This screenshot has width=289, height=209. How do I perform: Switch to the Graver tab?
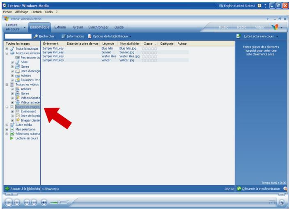[x=78, y=27]
